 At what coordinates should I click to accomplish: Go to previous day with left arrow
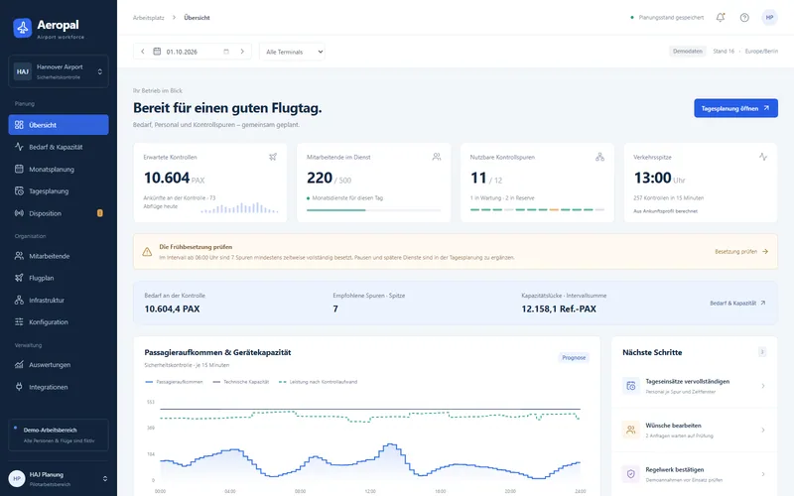click(143, 52)
